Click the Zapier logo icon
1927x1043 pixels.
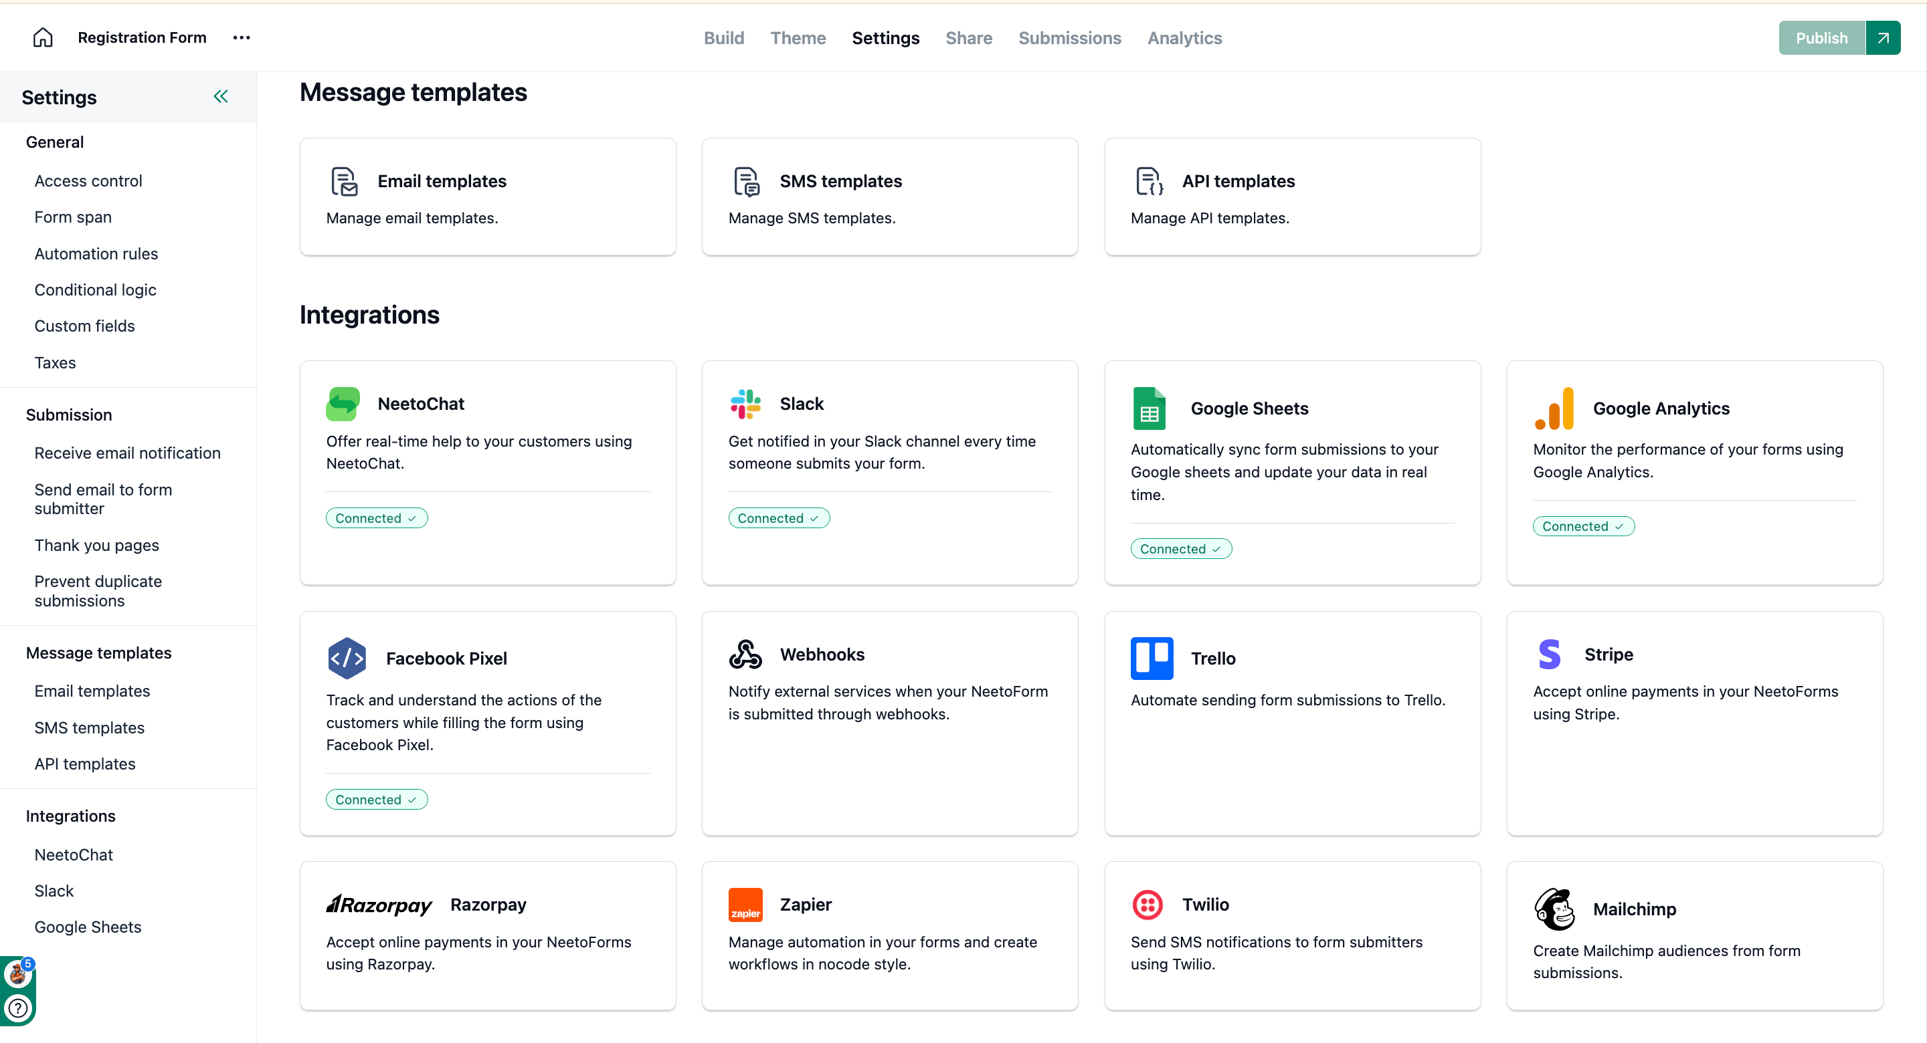746,905
